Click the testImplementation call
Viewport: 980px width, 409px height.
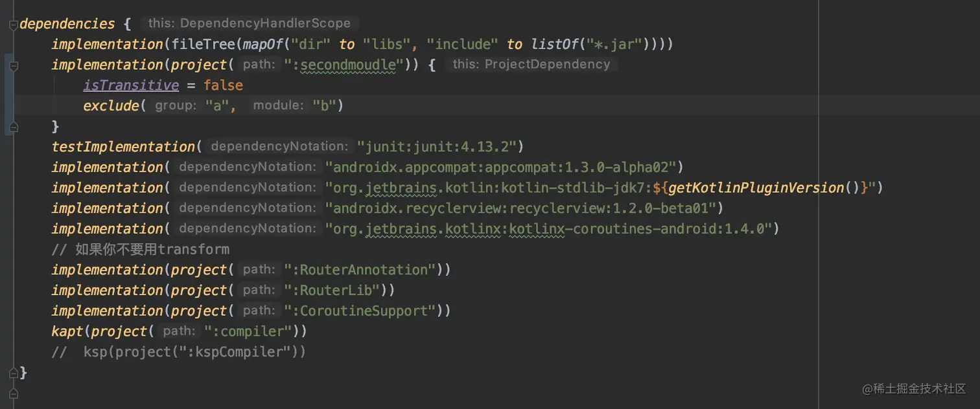pyautogui.click(x=123, y=147)
